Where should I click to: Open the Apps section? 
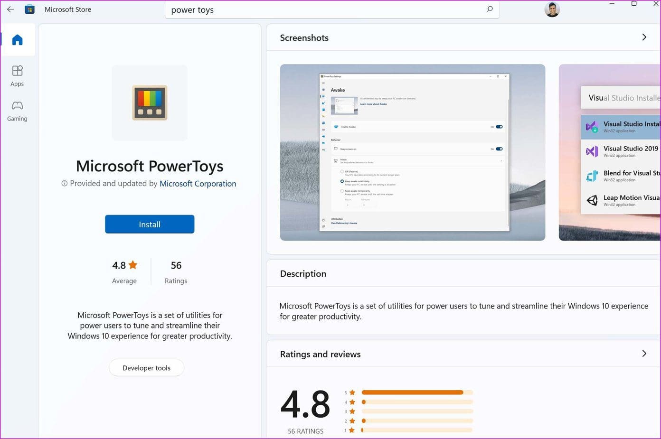[x=18, y=76]
